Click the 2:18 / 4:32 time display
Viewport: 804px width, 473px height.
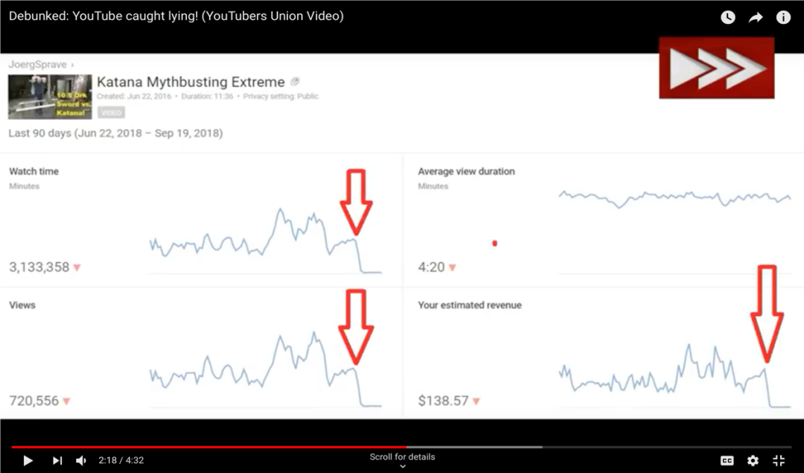click(x=121, y=460)
